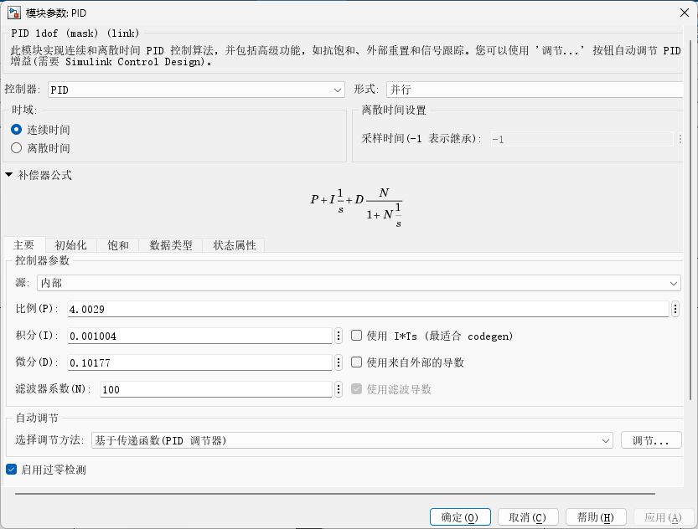
Task: Go to the 数据类型 tab
Action: tap(171, 245)
